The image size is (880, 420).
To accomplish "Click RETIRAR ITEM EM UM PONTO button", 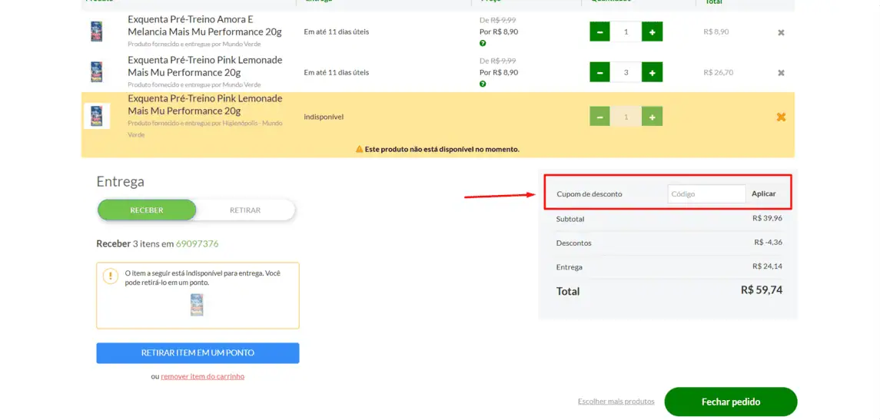I will click(198, 353).
